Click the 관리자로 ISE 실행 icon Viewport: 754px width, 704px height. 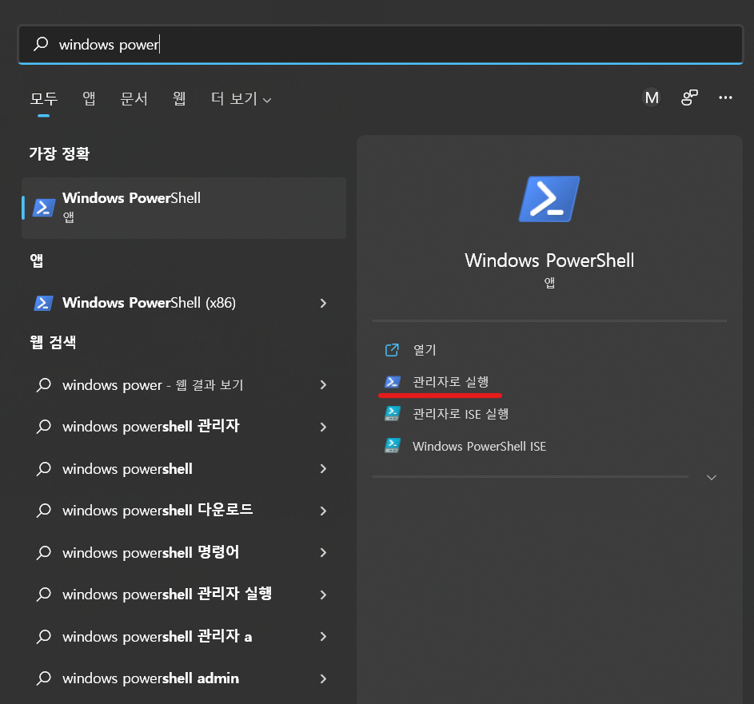393,414
